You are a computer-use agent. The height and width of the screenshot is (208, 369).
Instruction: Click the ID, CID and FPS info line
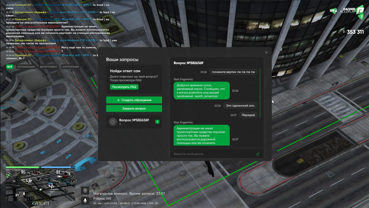click(x=126, y=203)
